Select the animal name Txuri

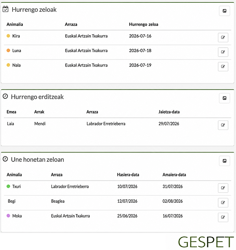(17, 186)
